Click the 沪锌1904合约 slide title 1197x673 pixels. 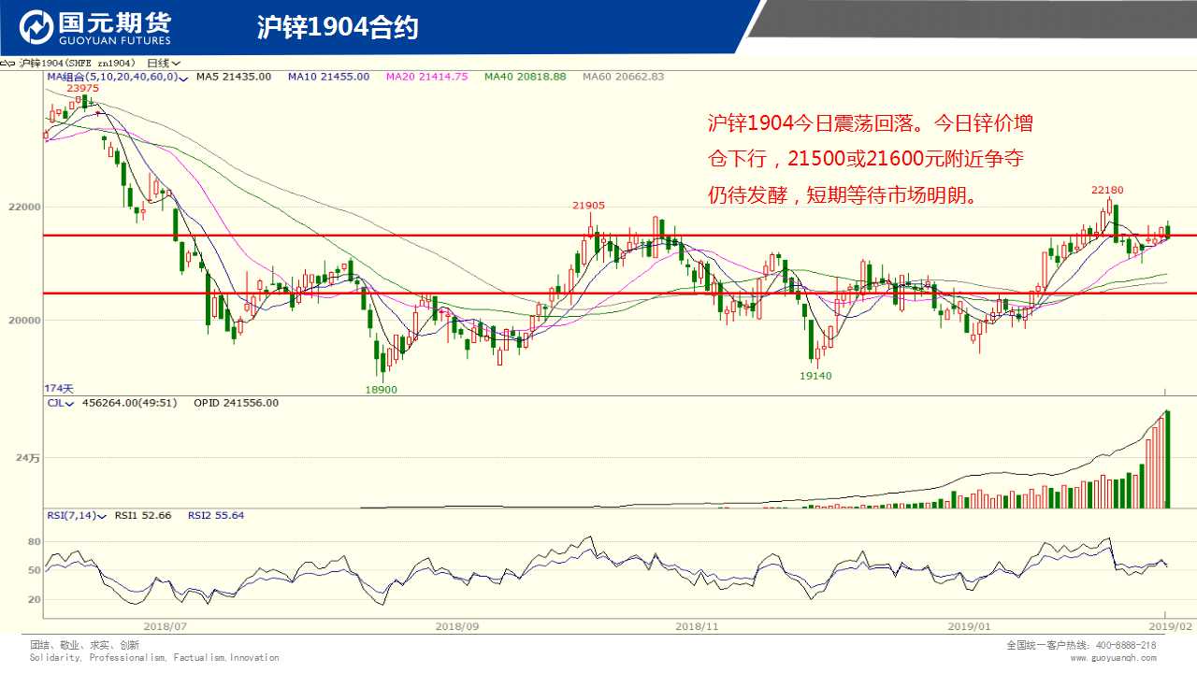click(x=338, y=28)
